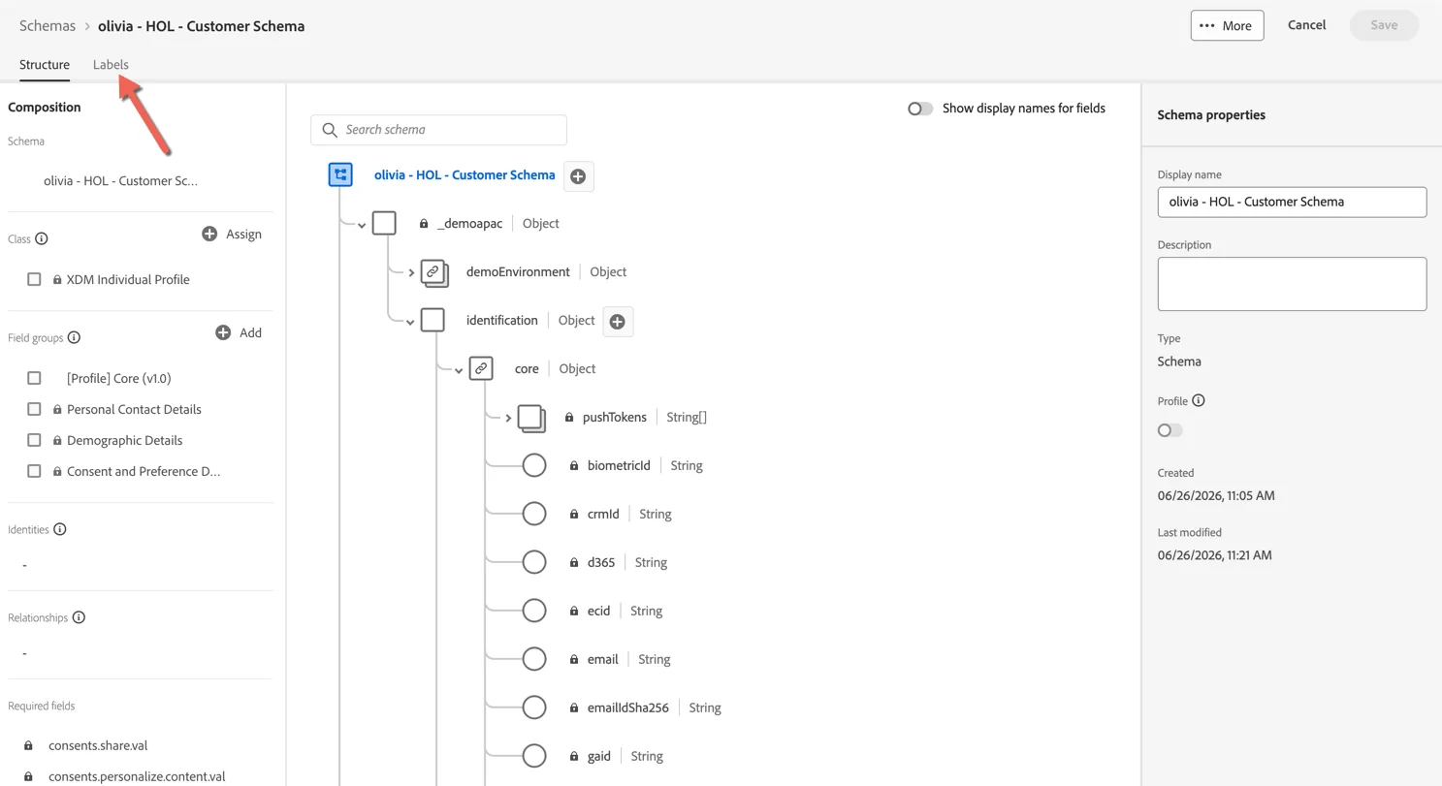Check the Demographic Details checkbox
The height and width of the screenshot is (786, 1442).
[34, 440]
